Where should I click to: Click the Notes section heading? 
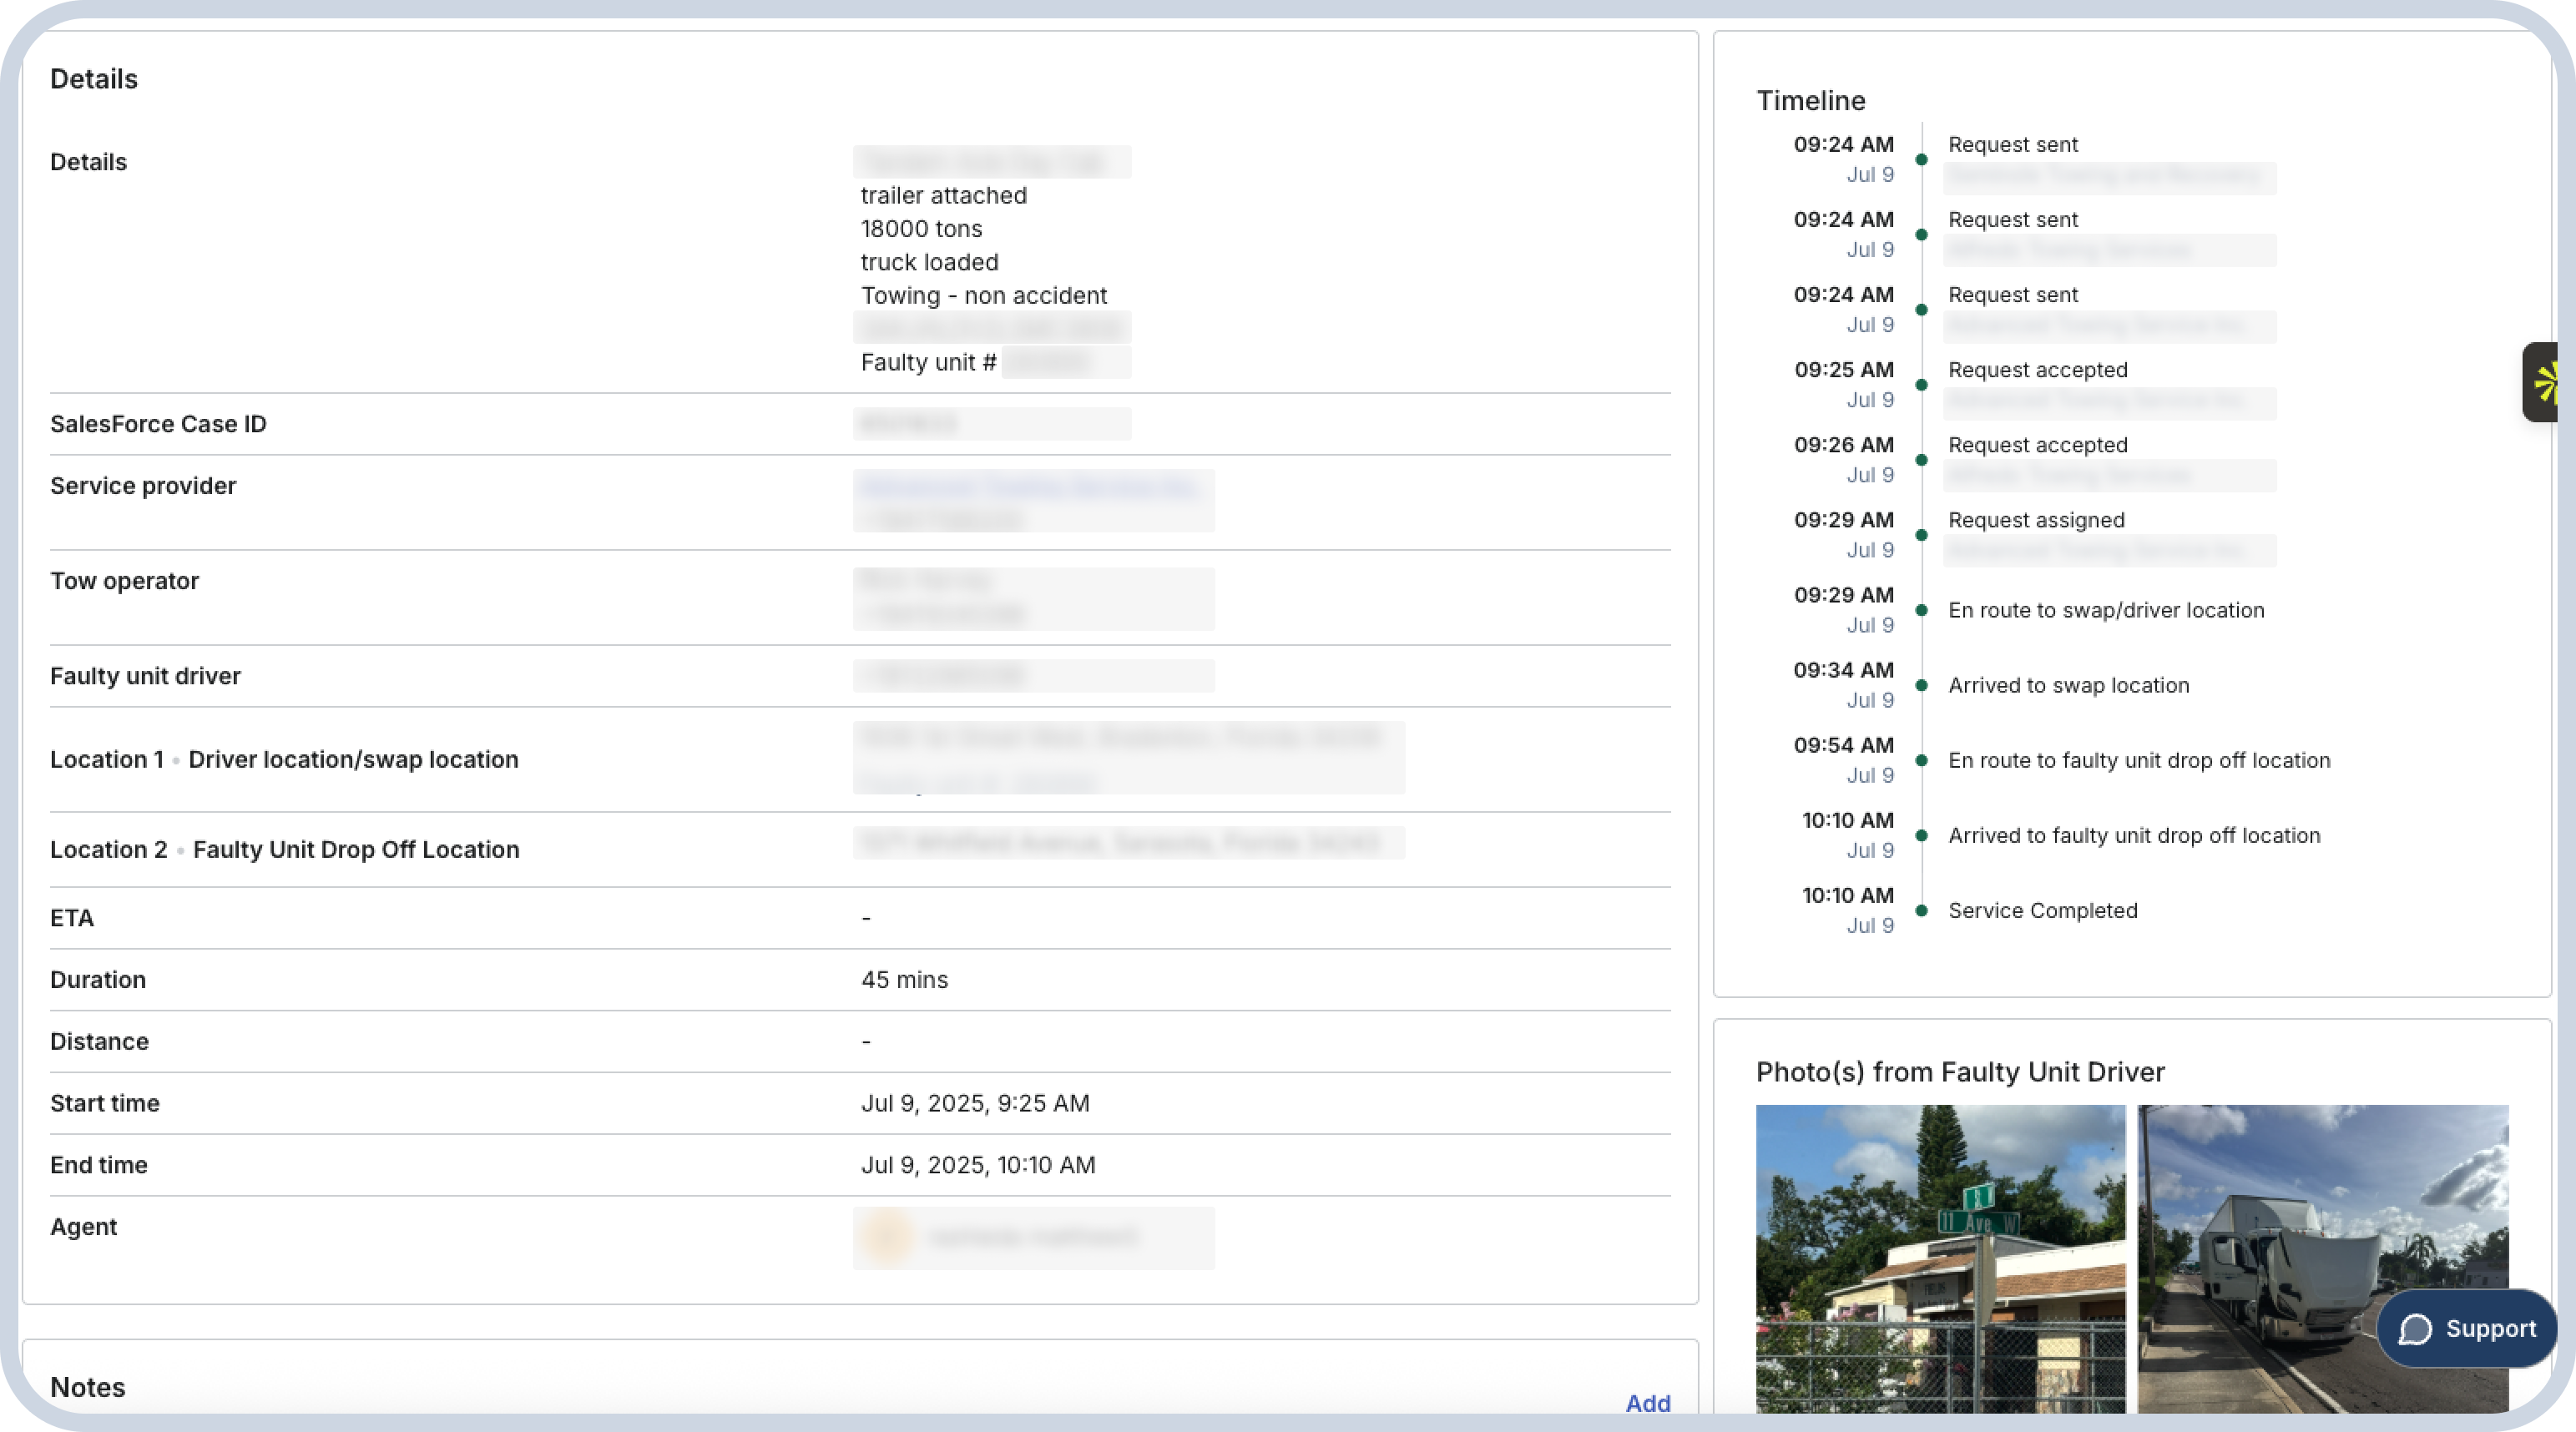pyautogui.click(x=87, y=1387)
